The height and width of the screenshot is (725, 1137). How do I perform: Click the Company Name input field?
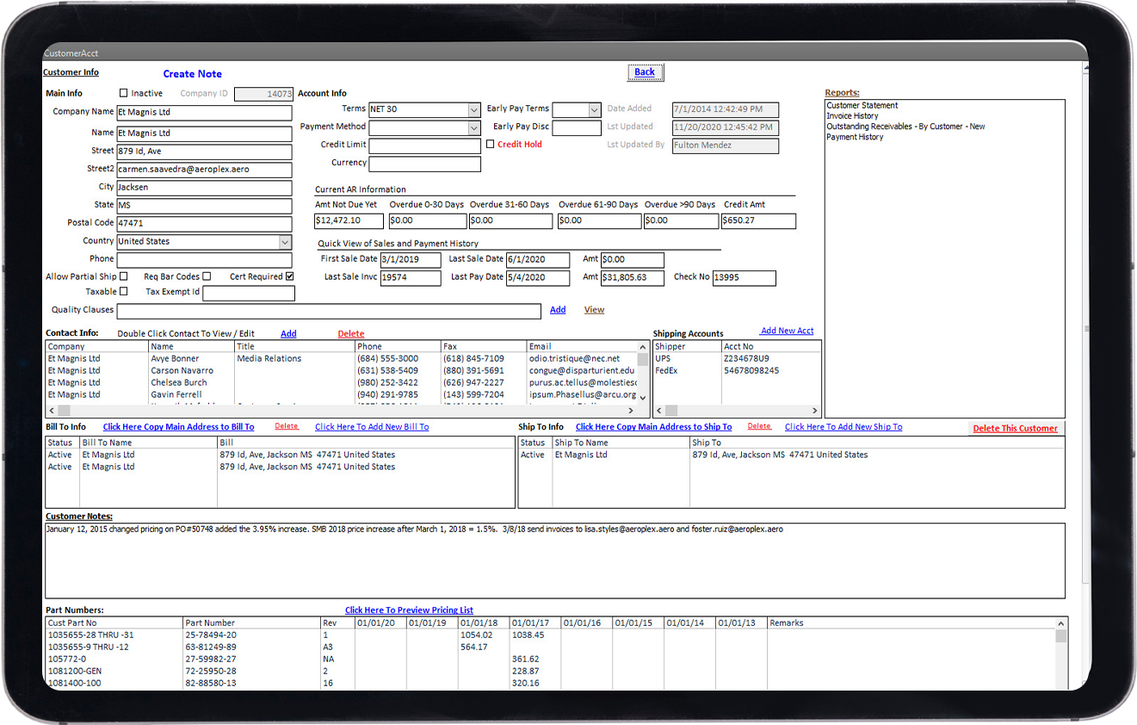coord(204,113)
